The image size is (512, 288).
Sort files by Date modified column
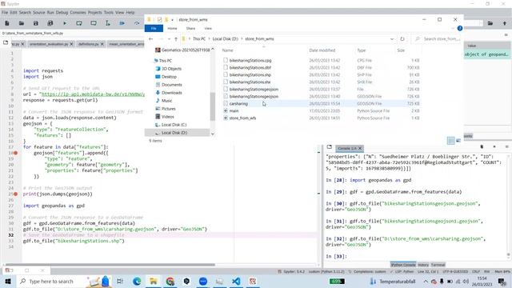(x=322, y=50)
